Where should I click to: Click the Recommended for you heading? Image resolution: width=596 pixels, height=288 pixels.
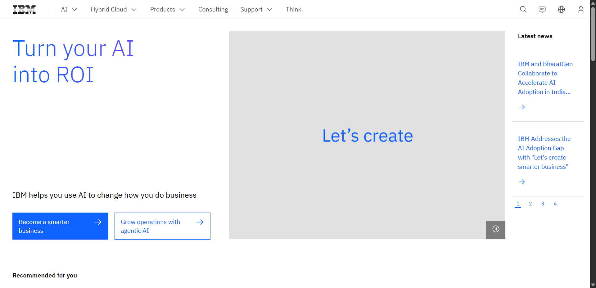[x=45, y=276]
